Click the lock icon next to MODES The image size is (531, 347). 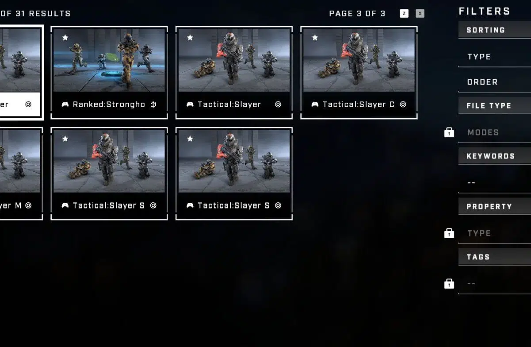(x=449, y=132)
